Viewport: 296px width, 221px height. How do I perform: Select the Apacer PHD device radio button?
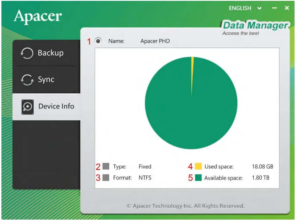[98, 41]
